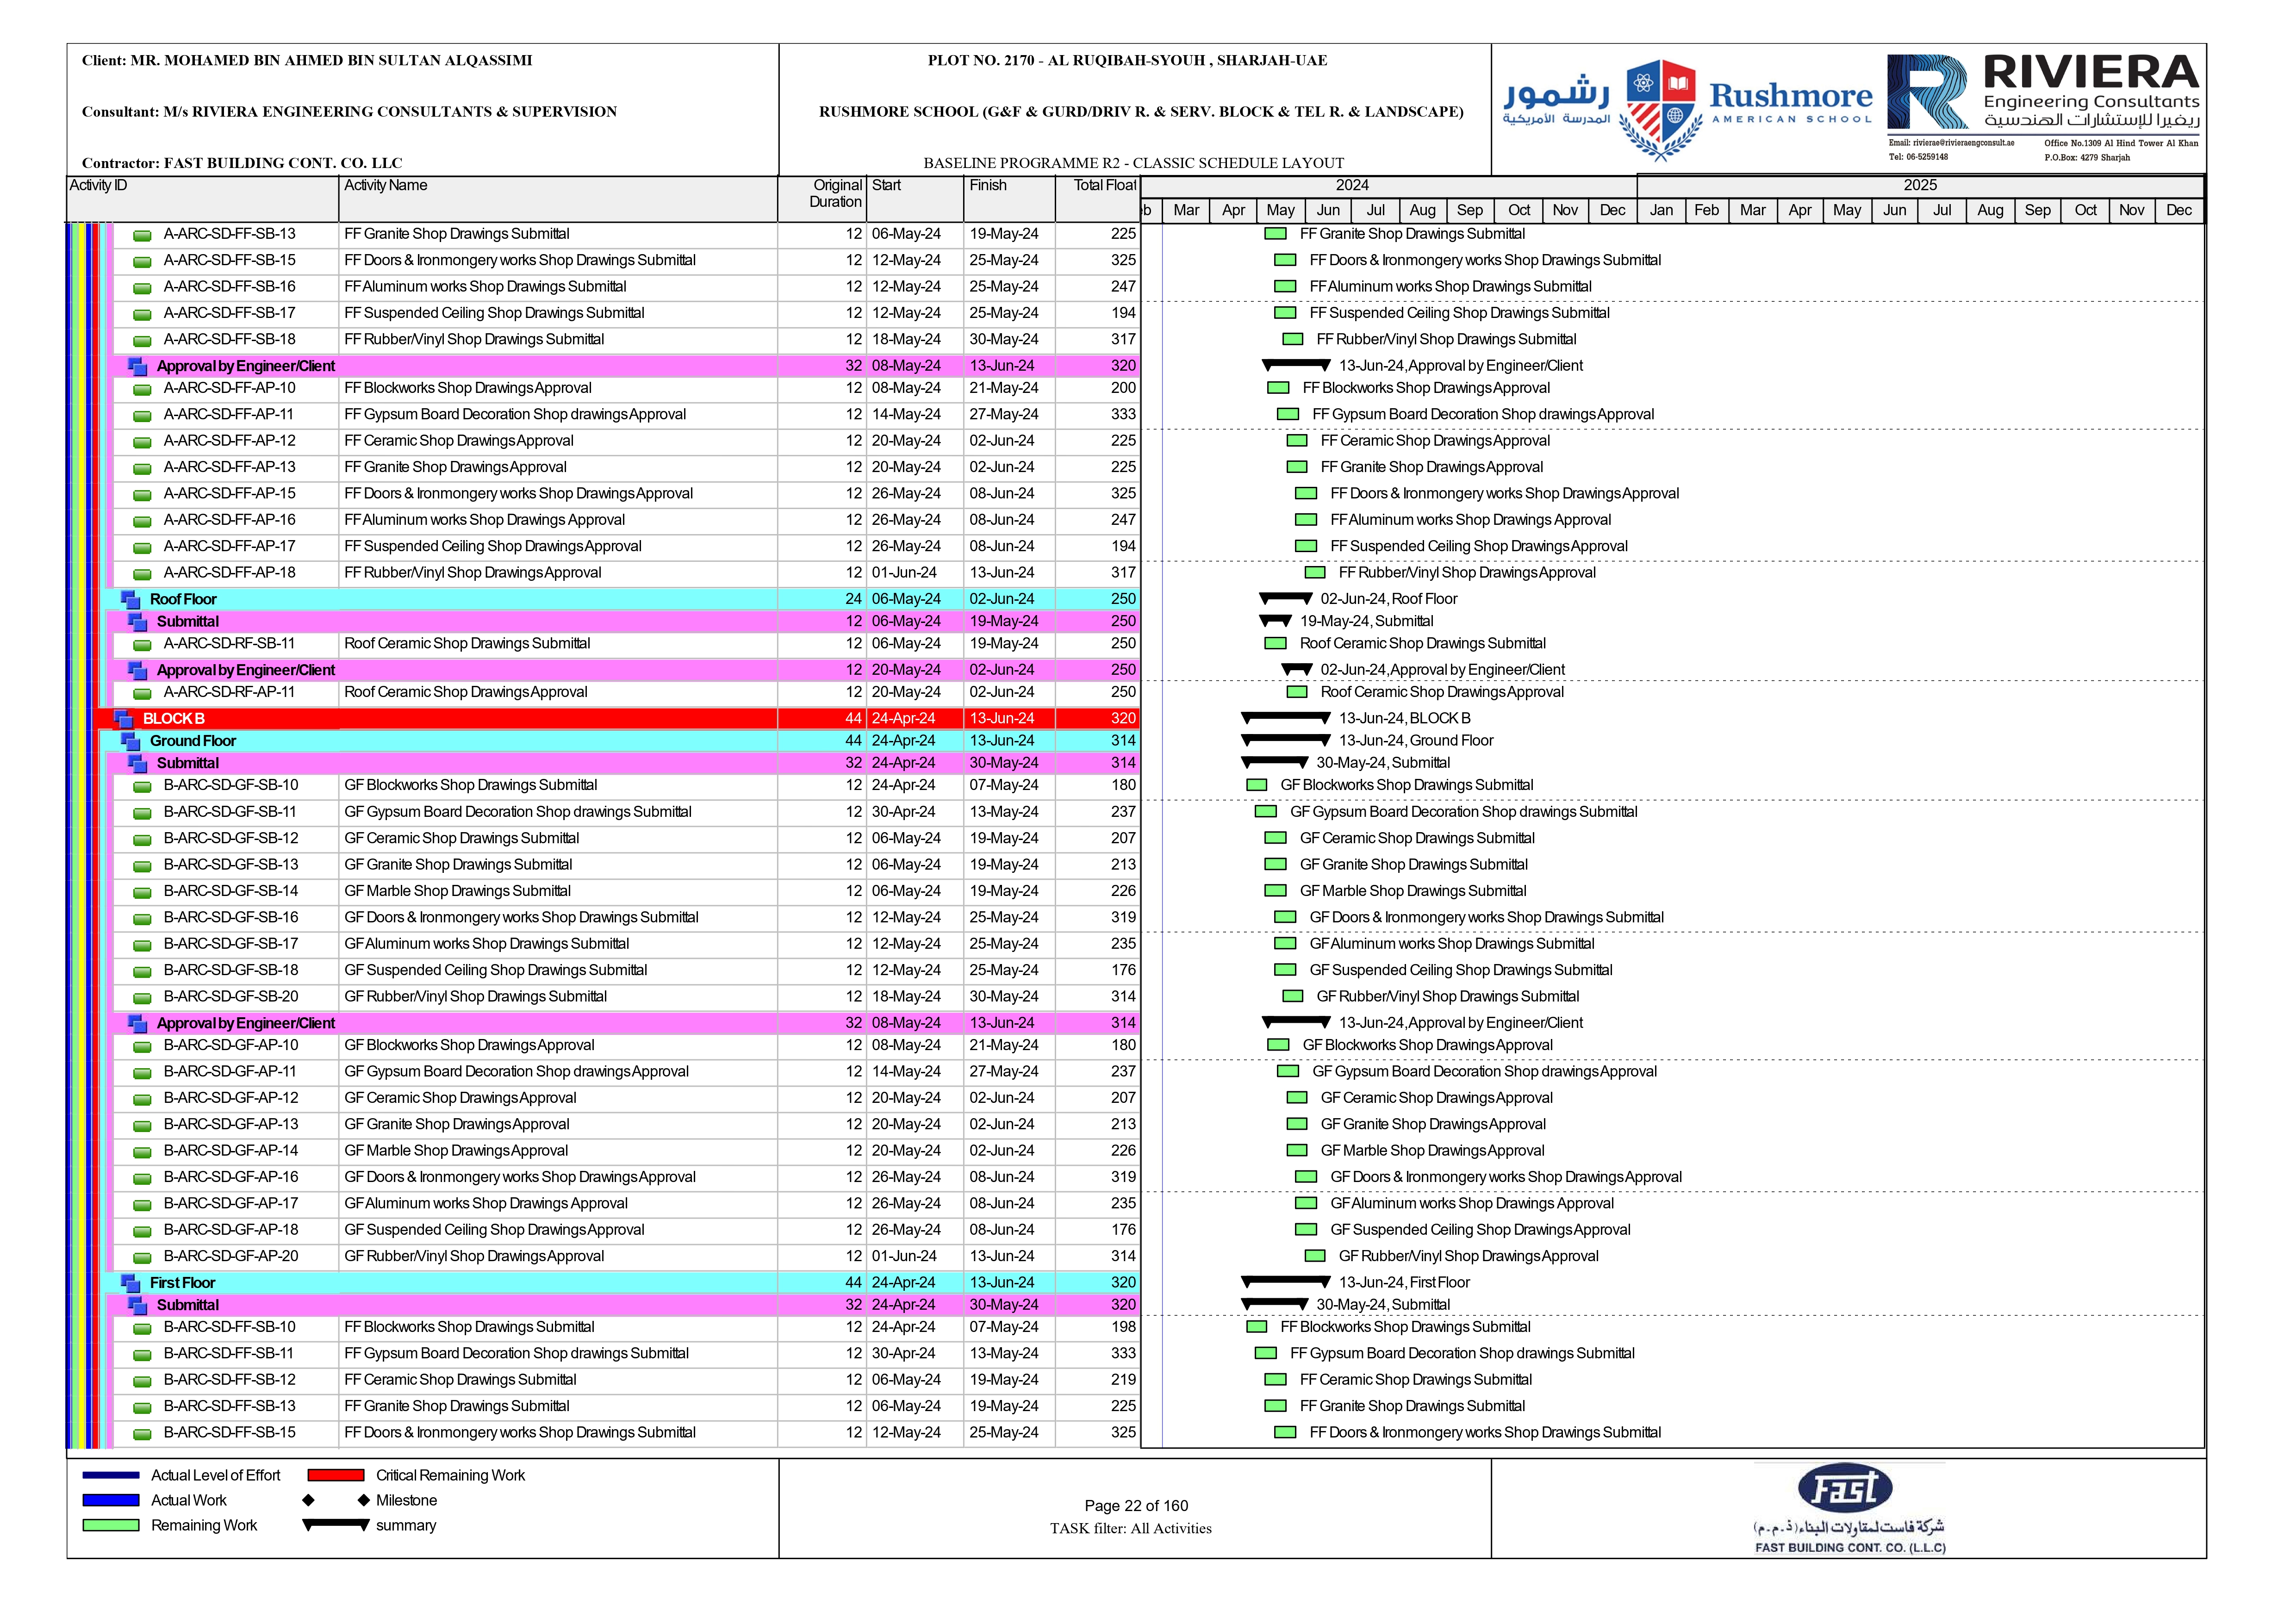The image size is (2296, 1624).
Task: Click activity icon for A-ARC-SD-FF-SB-13
Action: click(x=143, y=236)
